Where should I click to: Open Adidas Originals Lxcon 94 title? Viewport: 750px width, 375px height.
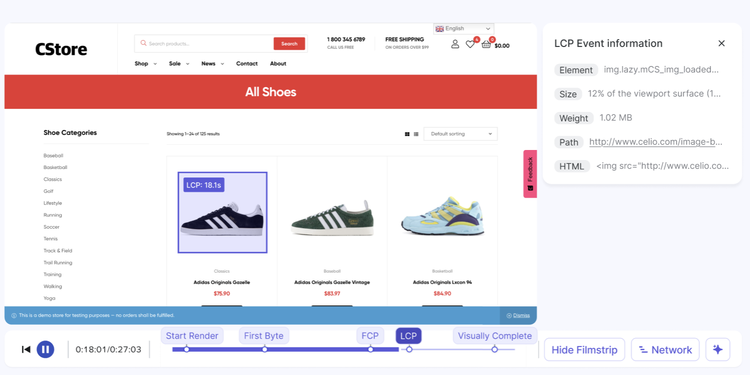(x=442, y=283)
